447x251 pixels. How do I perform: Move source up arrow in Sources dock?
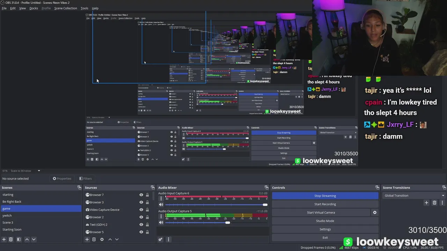click(x=110, y=239)
